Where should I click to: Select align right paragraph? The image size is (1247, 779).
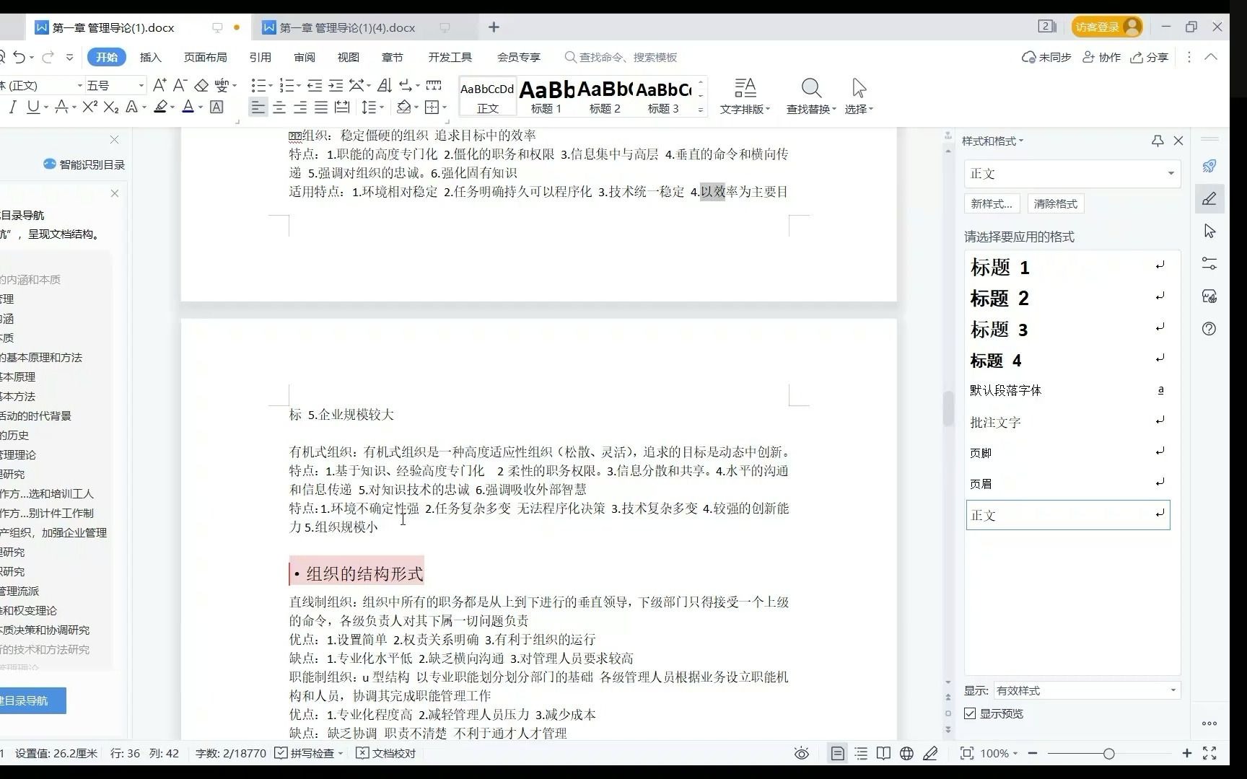point(300,107)
